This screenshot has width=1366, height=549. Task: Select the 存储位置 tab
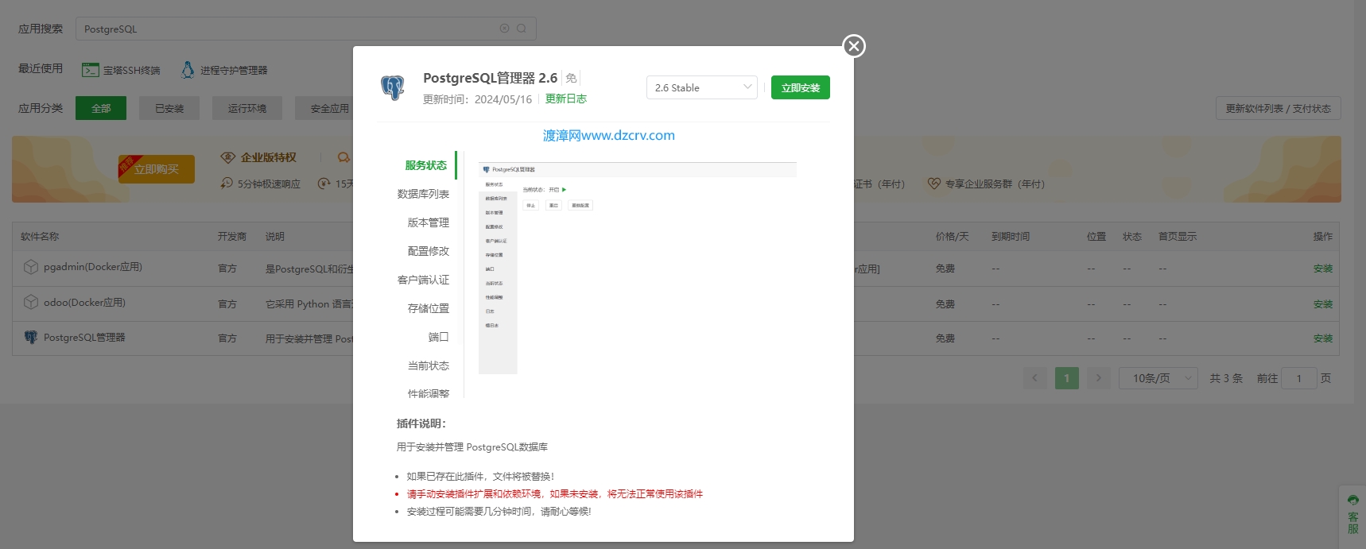pos(428,308)
